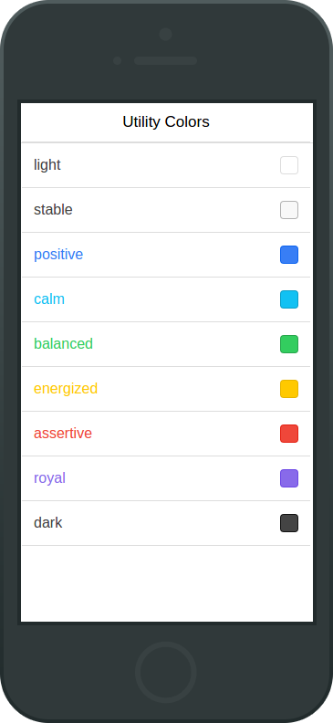Viewport: 333px width, 723px height.
Task: Click the dark charcoal swatch
Action: coord(289,523)
